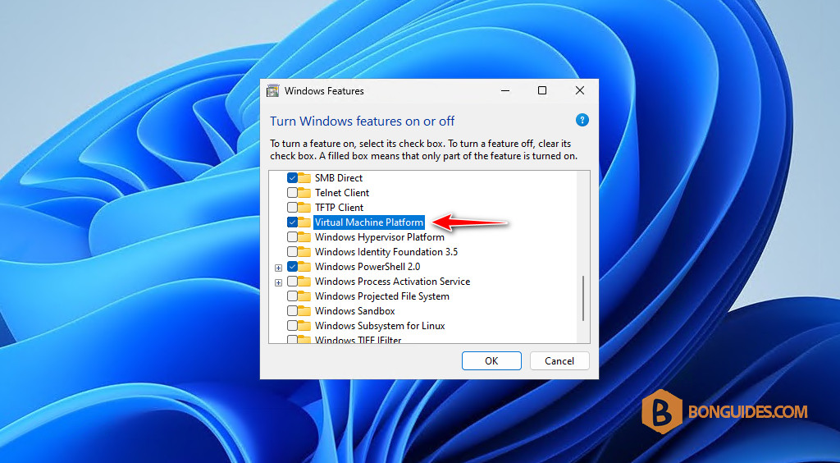Uncheck the SMB Direct checkbox

(292, 178)
